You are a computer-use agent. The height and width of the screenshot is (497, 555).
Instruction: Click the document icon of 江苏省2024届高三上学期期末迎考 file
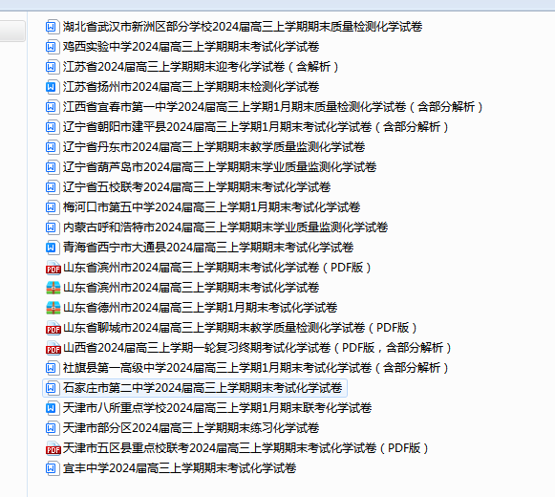click(52, 67)
